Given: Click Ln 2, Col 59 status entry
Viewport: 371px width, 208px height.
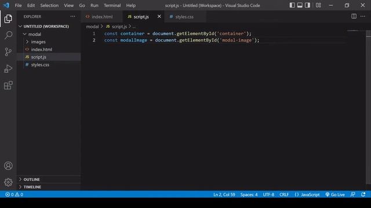Looking at the screenshot, I should pyautogui.click(x=224, y=195).
